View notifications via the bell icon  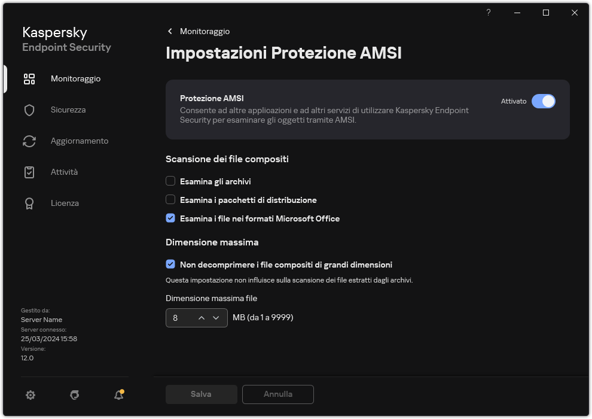pyautogui.click(x=118, y=395)
